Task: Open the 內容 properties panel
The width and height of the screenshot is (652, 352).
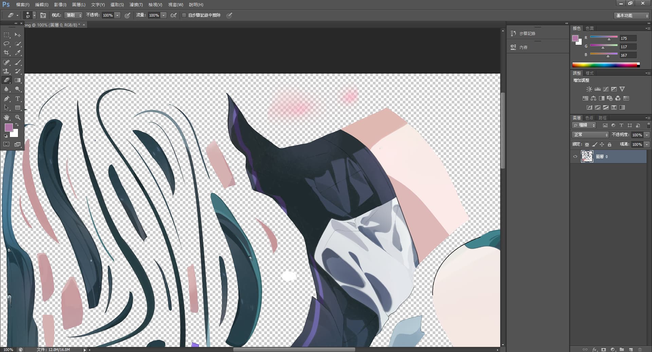Action: (523, 47)
